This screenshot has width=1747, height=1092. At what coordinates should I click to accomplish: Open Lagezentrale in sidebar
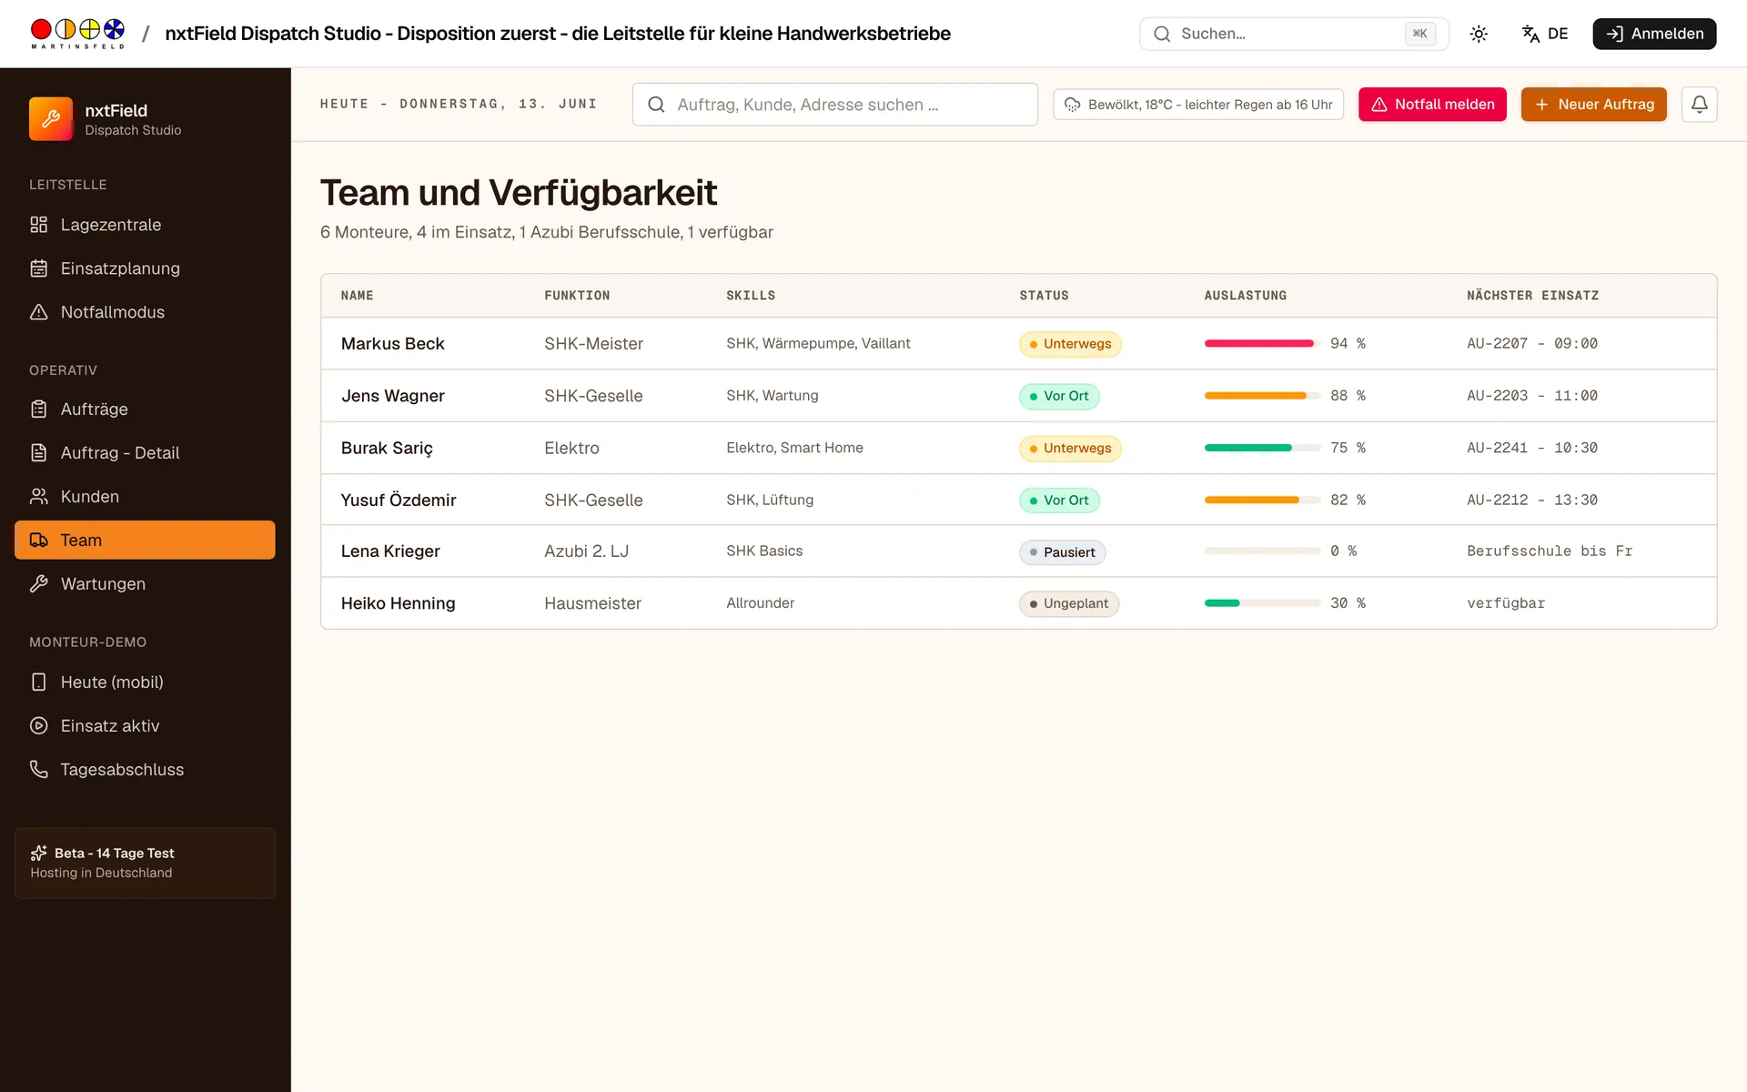coord(145,225)
